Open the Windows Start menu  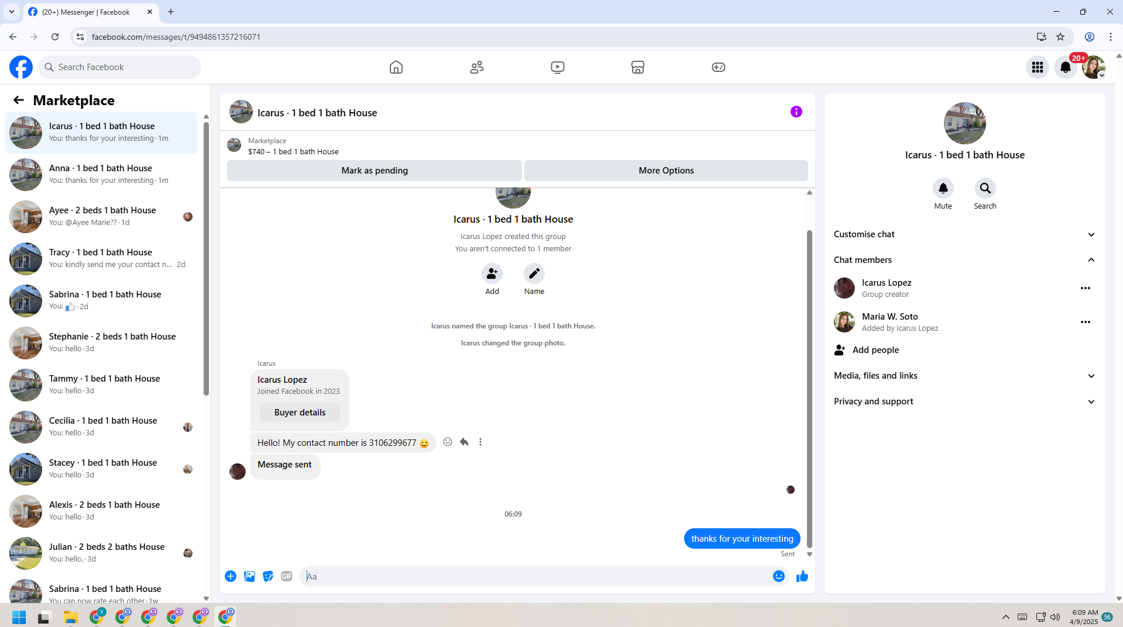tap(19, 617)
